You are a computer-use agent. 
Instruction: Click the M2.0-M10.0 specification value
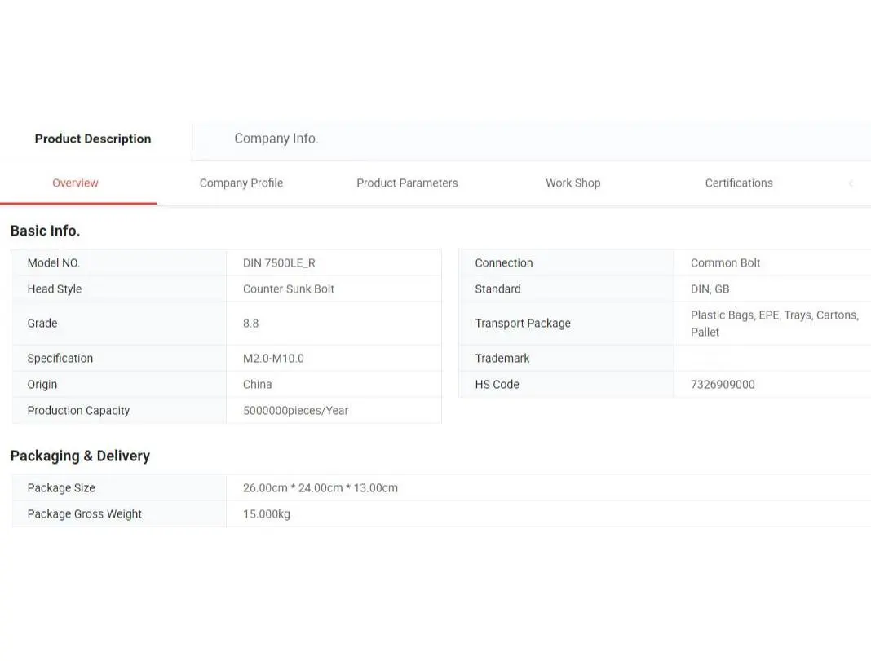[x=273, y=359]
